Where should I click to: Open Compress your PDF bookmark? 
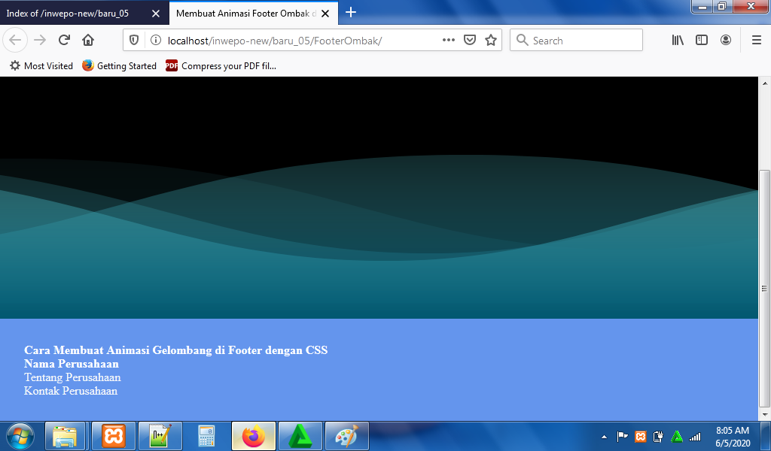pyautogui.click(x=221, y=65)
